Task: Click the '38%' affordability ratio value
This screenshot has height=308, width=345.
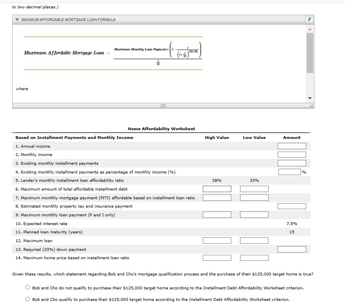Action: click(217, 180)
